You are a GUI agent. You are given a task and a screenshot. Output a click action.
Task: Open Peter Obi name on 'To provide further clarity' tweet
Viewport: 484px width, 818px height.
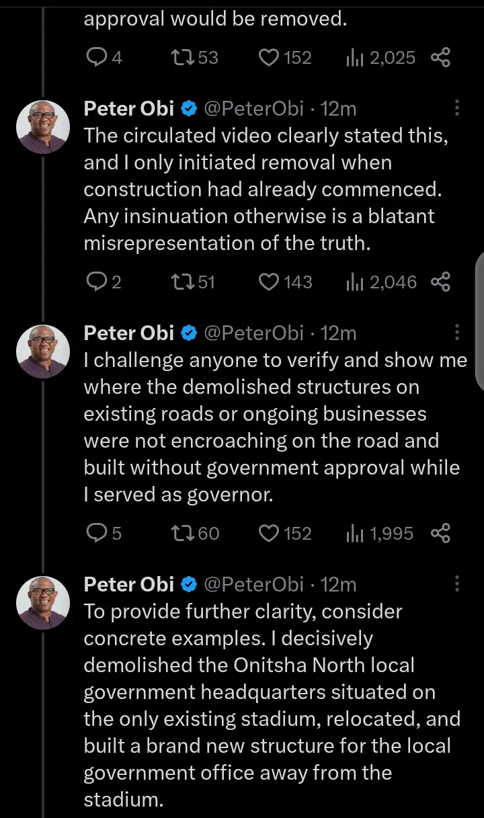coord(129,585)
